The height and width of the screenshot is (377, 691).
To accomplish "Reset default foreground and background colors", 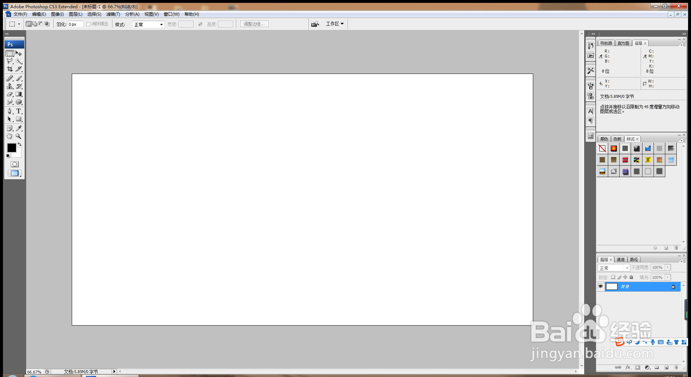I will click(8, 156).
